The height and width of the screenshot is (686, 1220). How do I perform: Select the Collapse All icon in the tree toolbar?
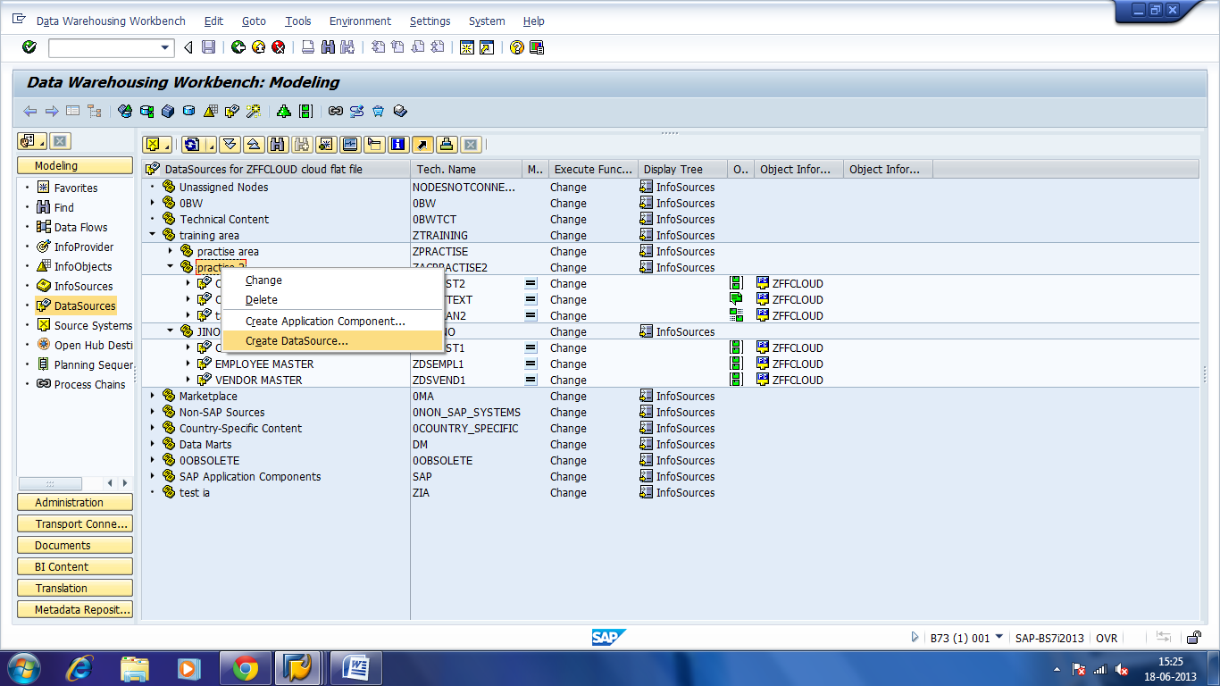click(253, 144)
